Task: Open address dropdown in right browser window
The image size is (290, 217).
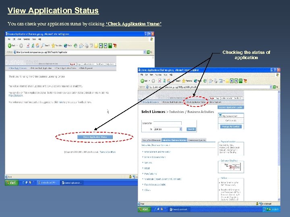Action: click(271, 87)
